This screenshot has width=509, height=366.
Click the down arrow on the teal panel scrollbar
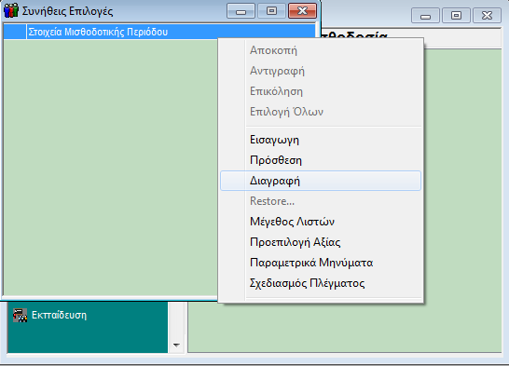[176, 346]
